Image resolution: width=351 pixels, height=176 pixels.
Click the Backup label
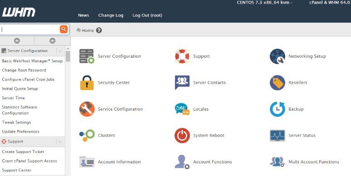296,109
